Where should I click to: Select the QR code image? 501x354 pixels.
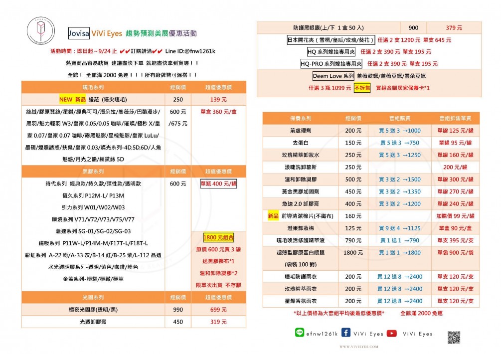[454, 338]
